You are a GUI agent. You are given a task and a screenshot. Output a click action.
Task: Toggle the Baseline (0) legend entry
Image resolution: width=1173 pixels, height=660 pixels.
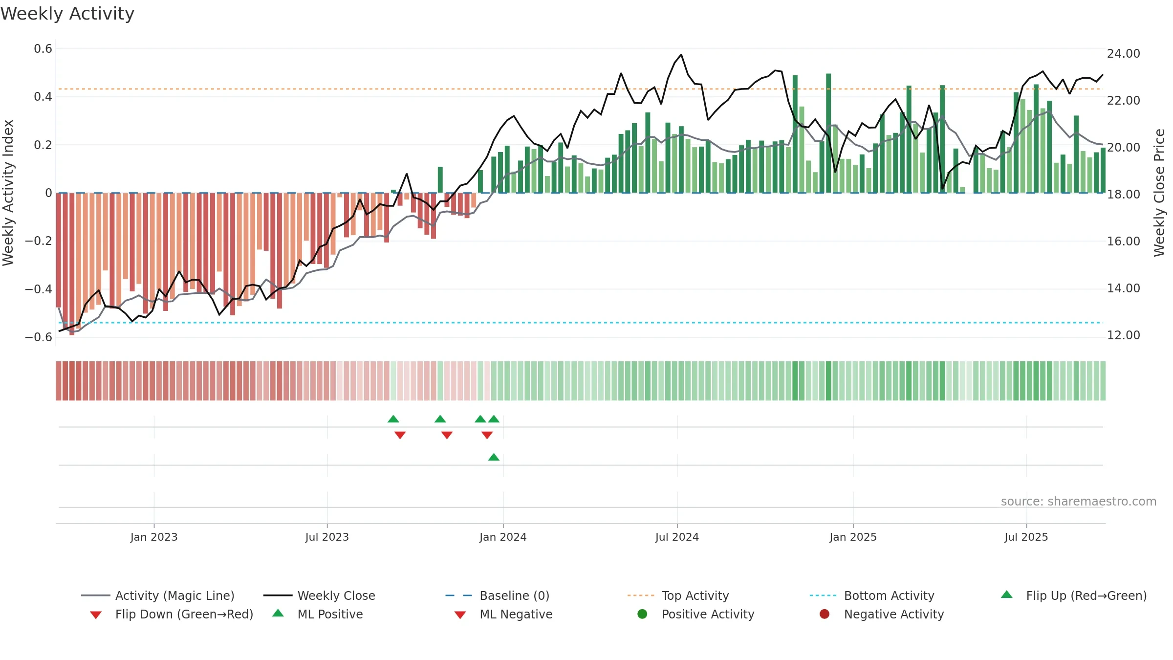pos(498,595)
